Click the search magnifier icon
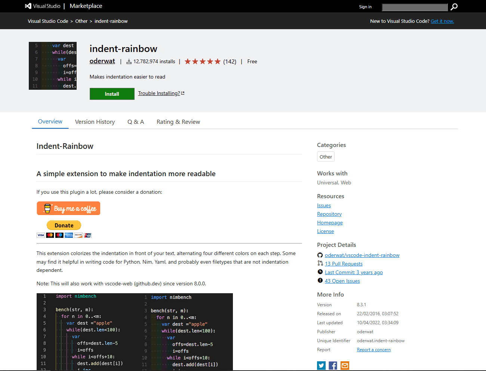486x371 pixels. [x=454, y=7]
